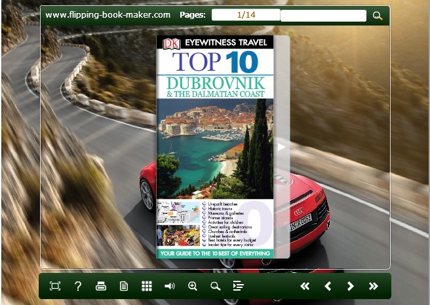Image resolution: width=430 pixels, height=305 pixels.
Task: Open search using the bottom magnifier icon
Action: (x=215, y=286)
